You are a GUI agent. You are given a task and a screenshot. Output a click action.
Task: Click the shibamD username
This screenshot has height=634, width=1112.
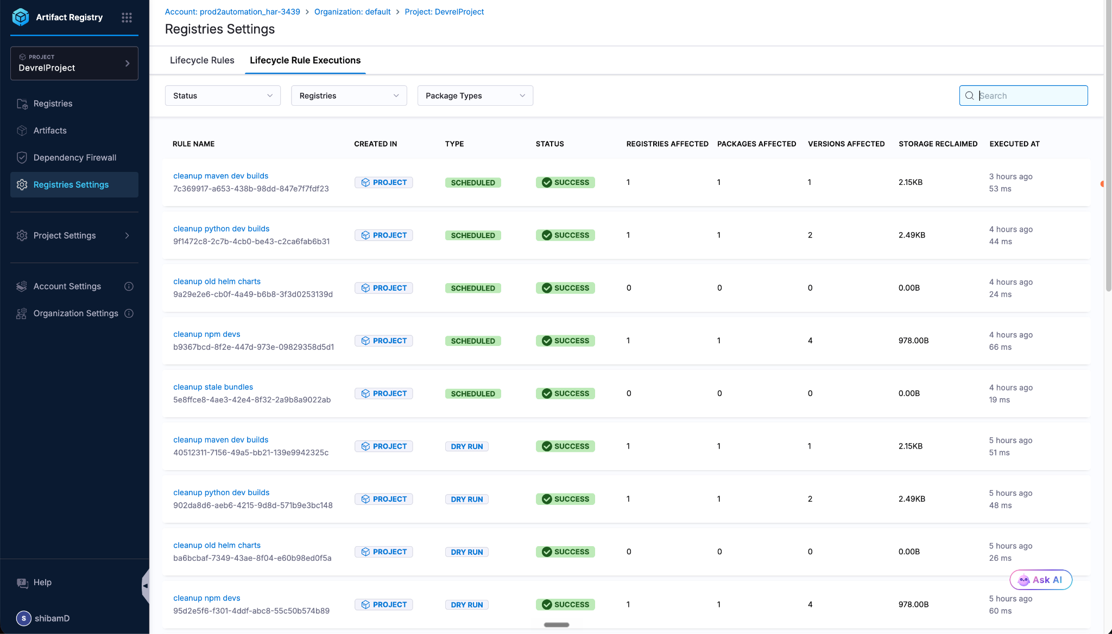(x=52, y=618)
